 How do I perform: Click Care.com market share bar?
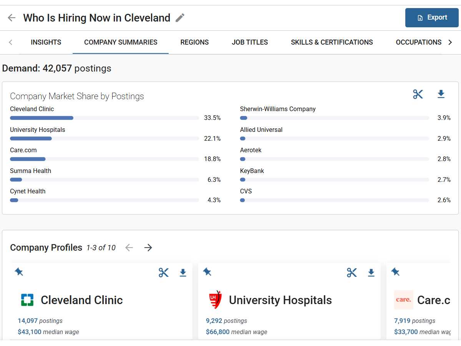pyautogui.click(x=104, y=159)
